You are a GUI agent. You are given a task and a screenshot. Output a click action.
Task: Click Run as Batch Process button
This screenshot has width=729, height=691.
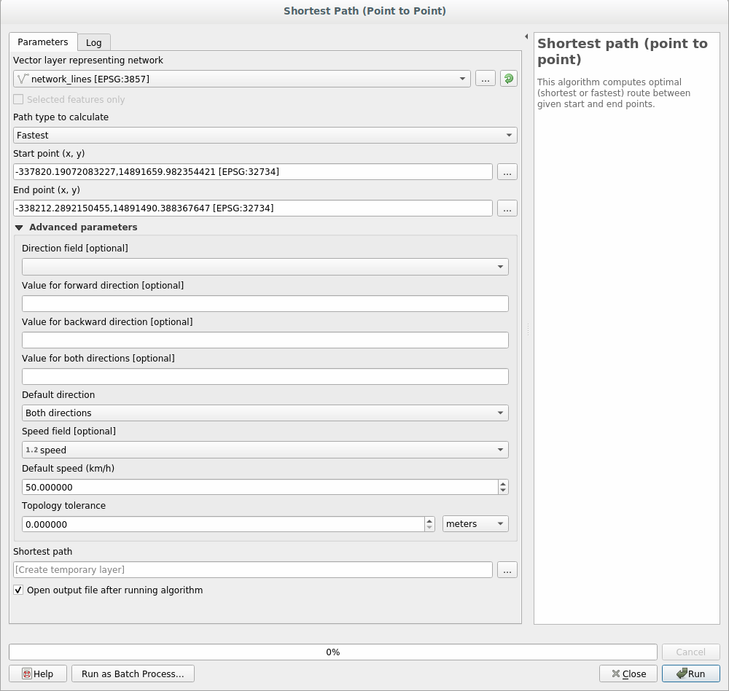coord(133,674)
